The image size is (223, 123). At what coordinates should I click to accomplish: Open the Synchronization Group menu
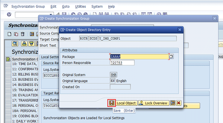click(28, 7)
